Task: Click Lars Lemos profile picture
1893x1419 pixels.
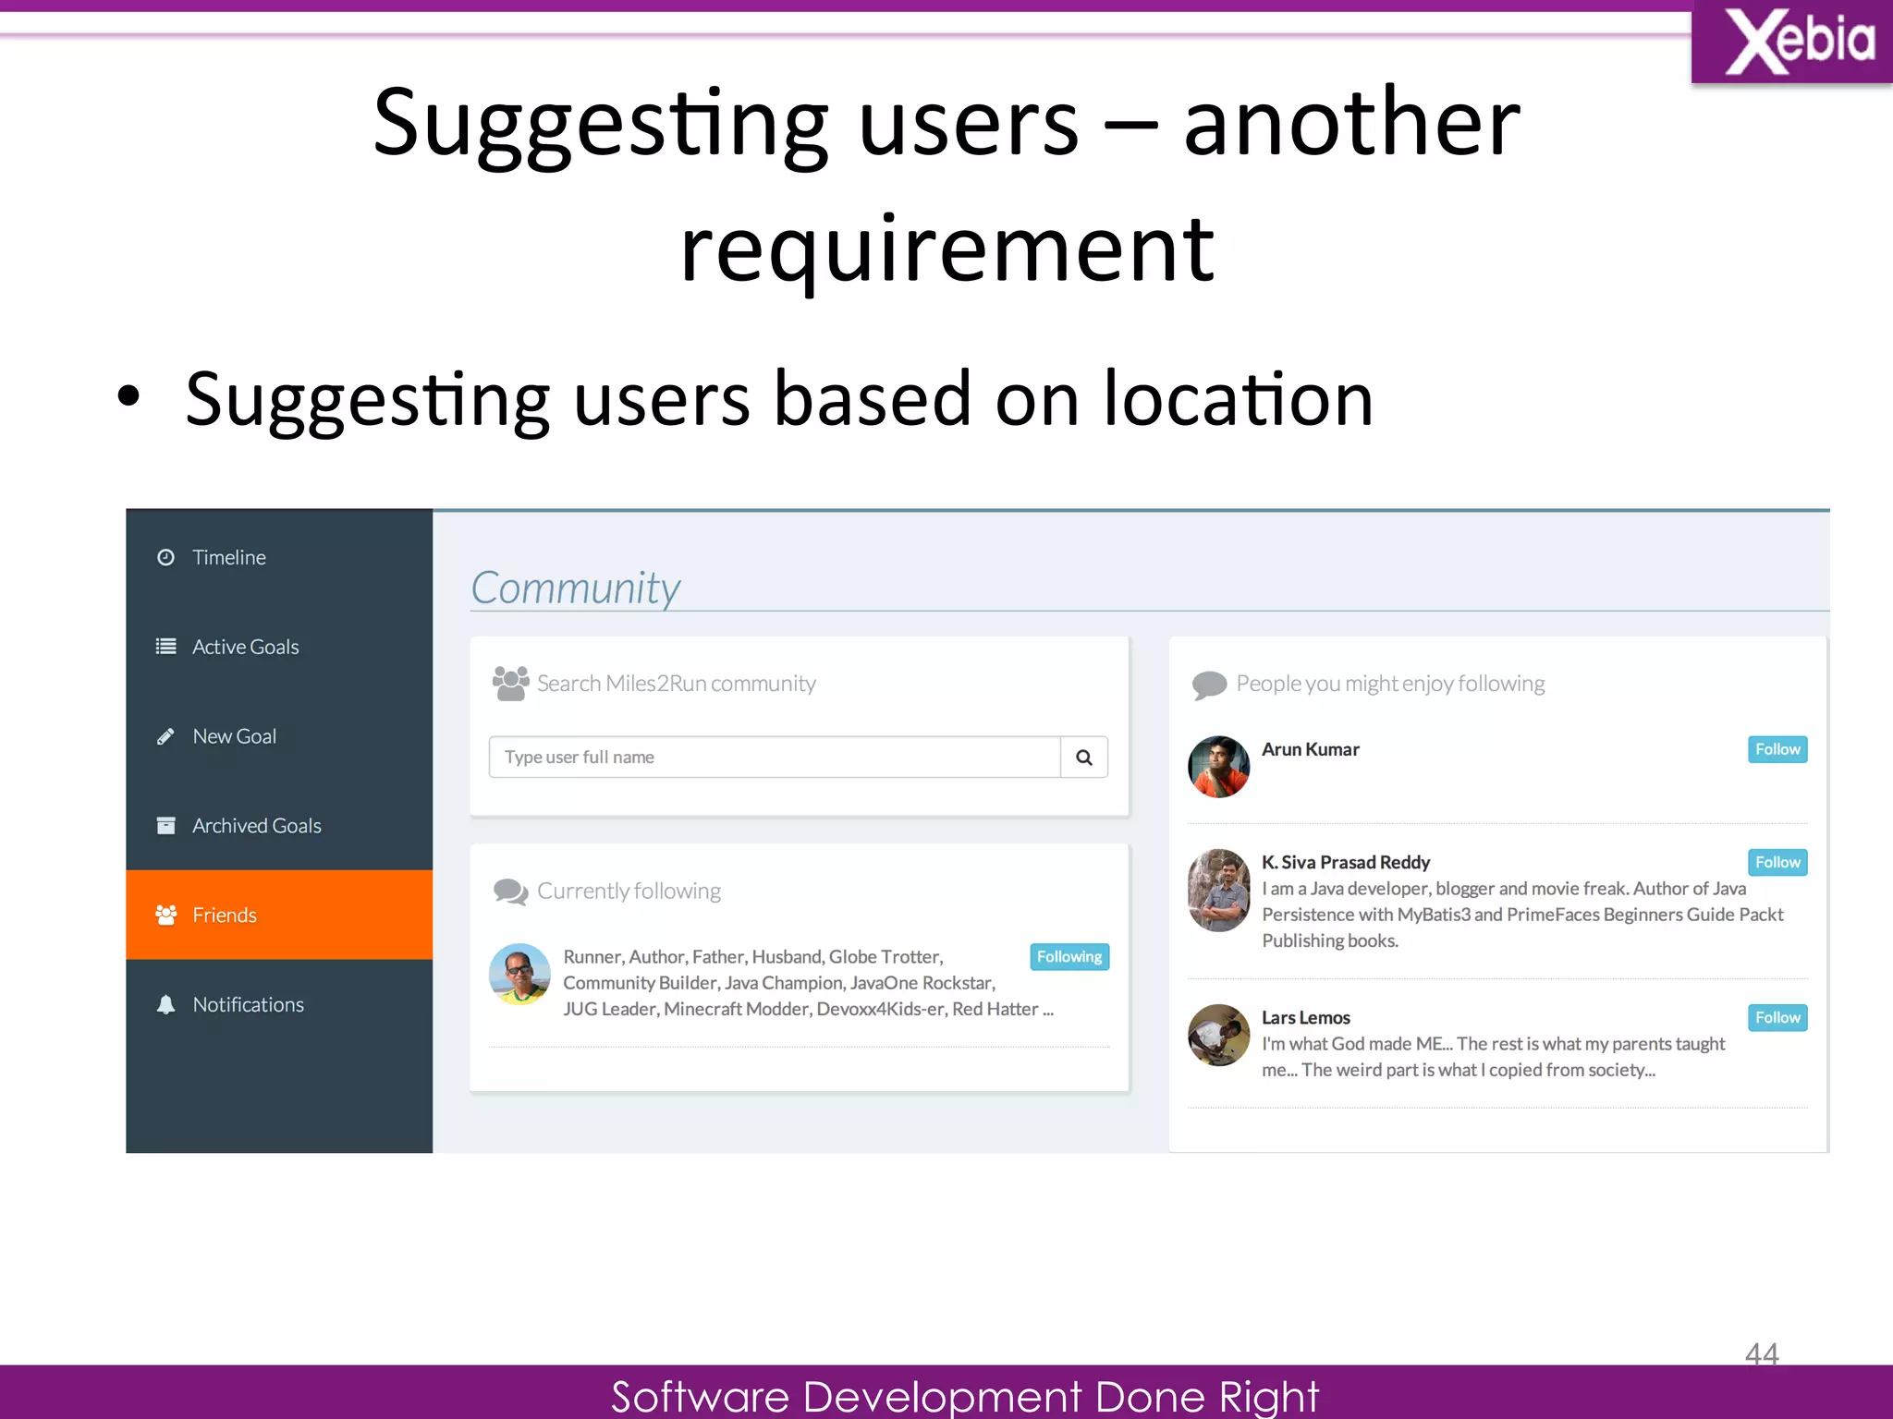Action: click(x=1218, y=1035)
